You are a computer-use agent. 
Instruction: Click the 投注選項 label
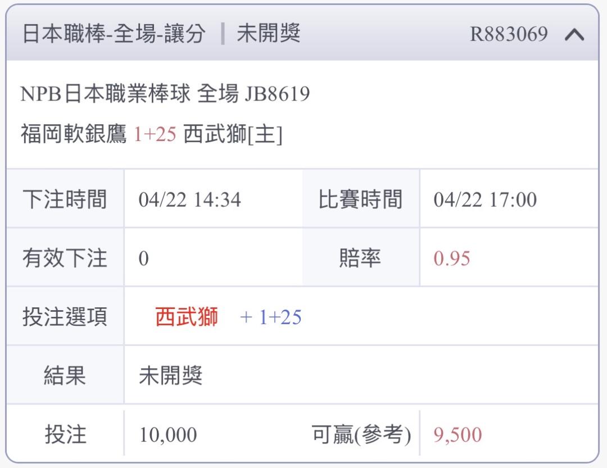pyautogui.click(x=65, y=317)
